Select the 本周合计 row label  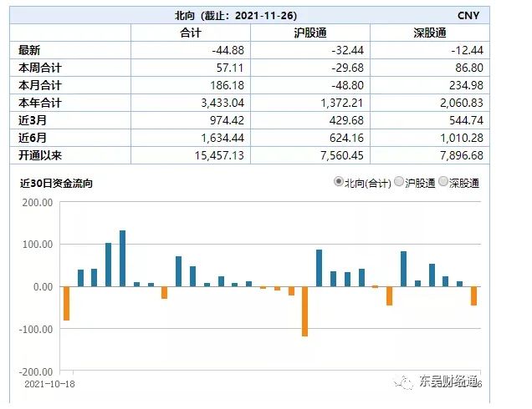(40, 68)
